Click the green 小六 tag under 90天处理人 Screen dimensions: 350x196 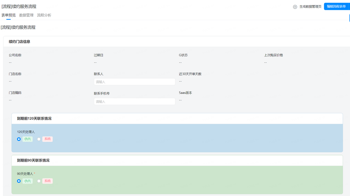27,181
